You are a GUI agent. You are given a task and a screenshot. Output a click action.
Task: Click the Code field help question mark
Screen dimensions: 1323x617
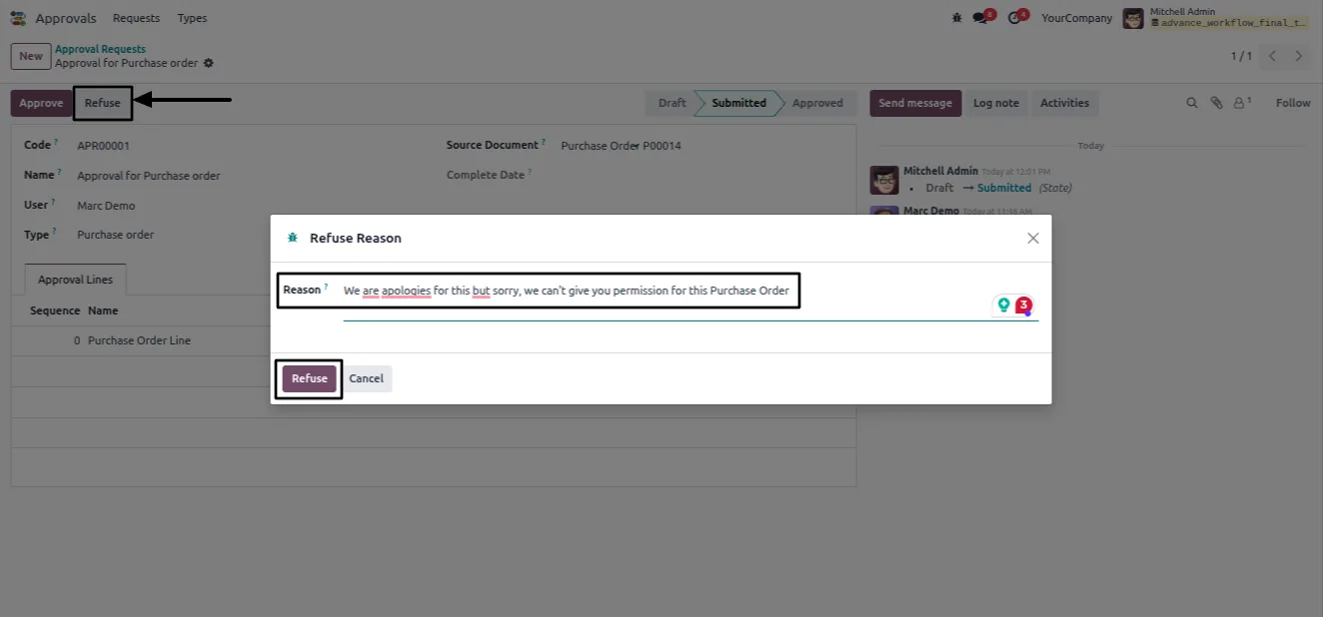point(56,143)
